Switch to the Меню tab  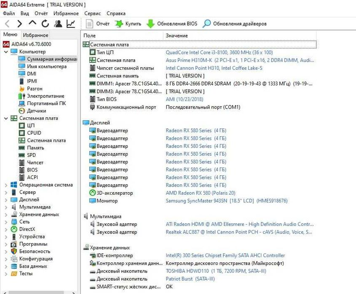(10, 34)
